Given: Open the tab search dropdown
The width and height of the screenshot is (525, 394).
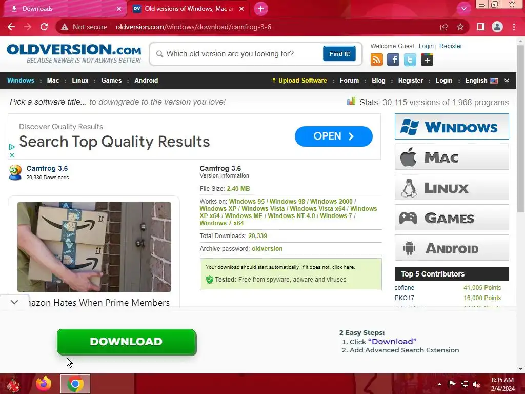Looking at the screenshot, I should [x=463, y=9].
